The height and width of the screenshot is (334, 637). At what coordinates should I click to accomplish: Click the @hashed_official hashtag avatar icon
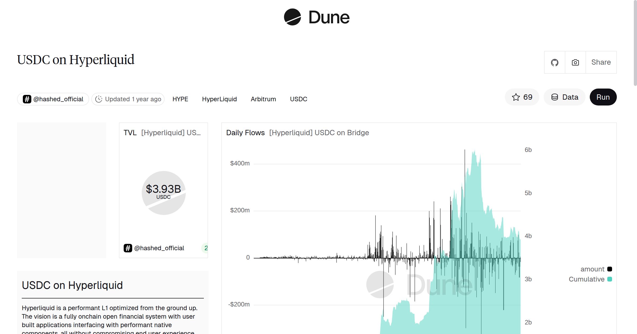(x=27, y=99)
